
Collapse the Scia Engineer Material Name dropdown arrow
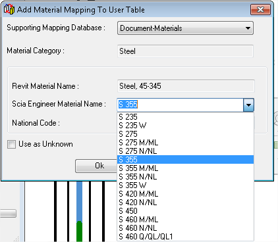(x=248, y=105)
